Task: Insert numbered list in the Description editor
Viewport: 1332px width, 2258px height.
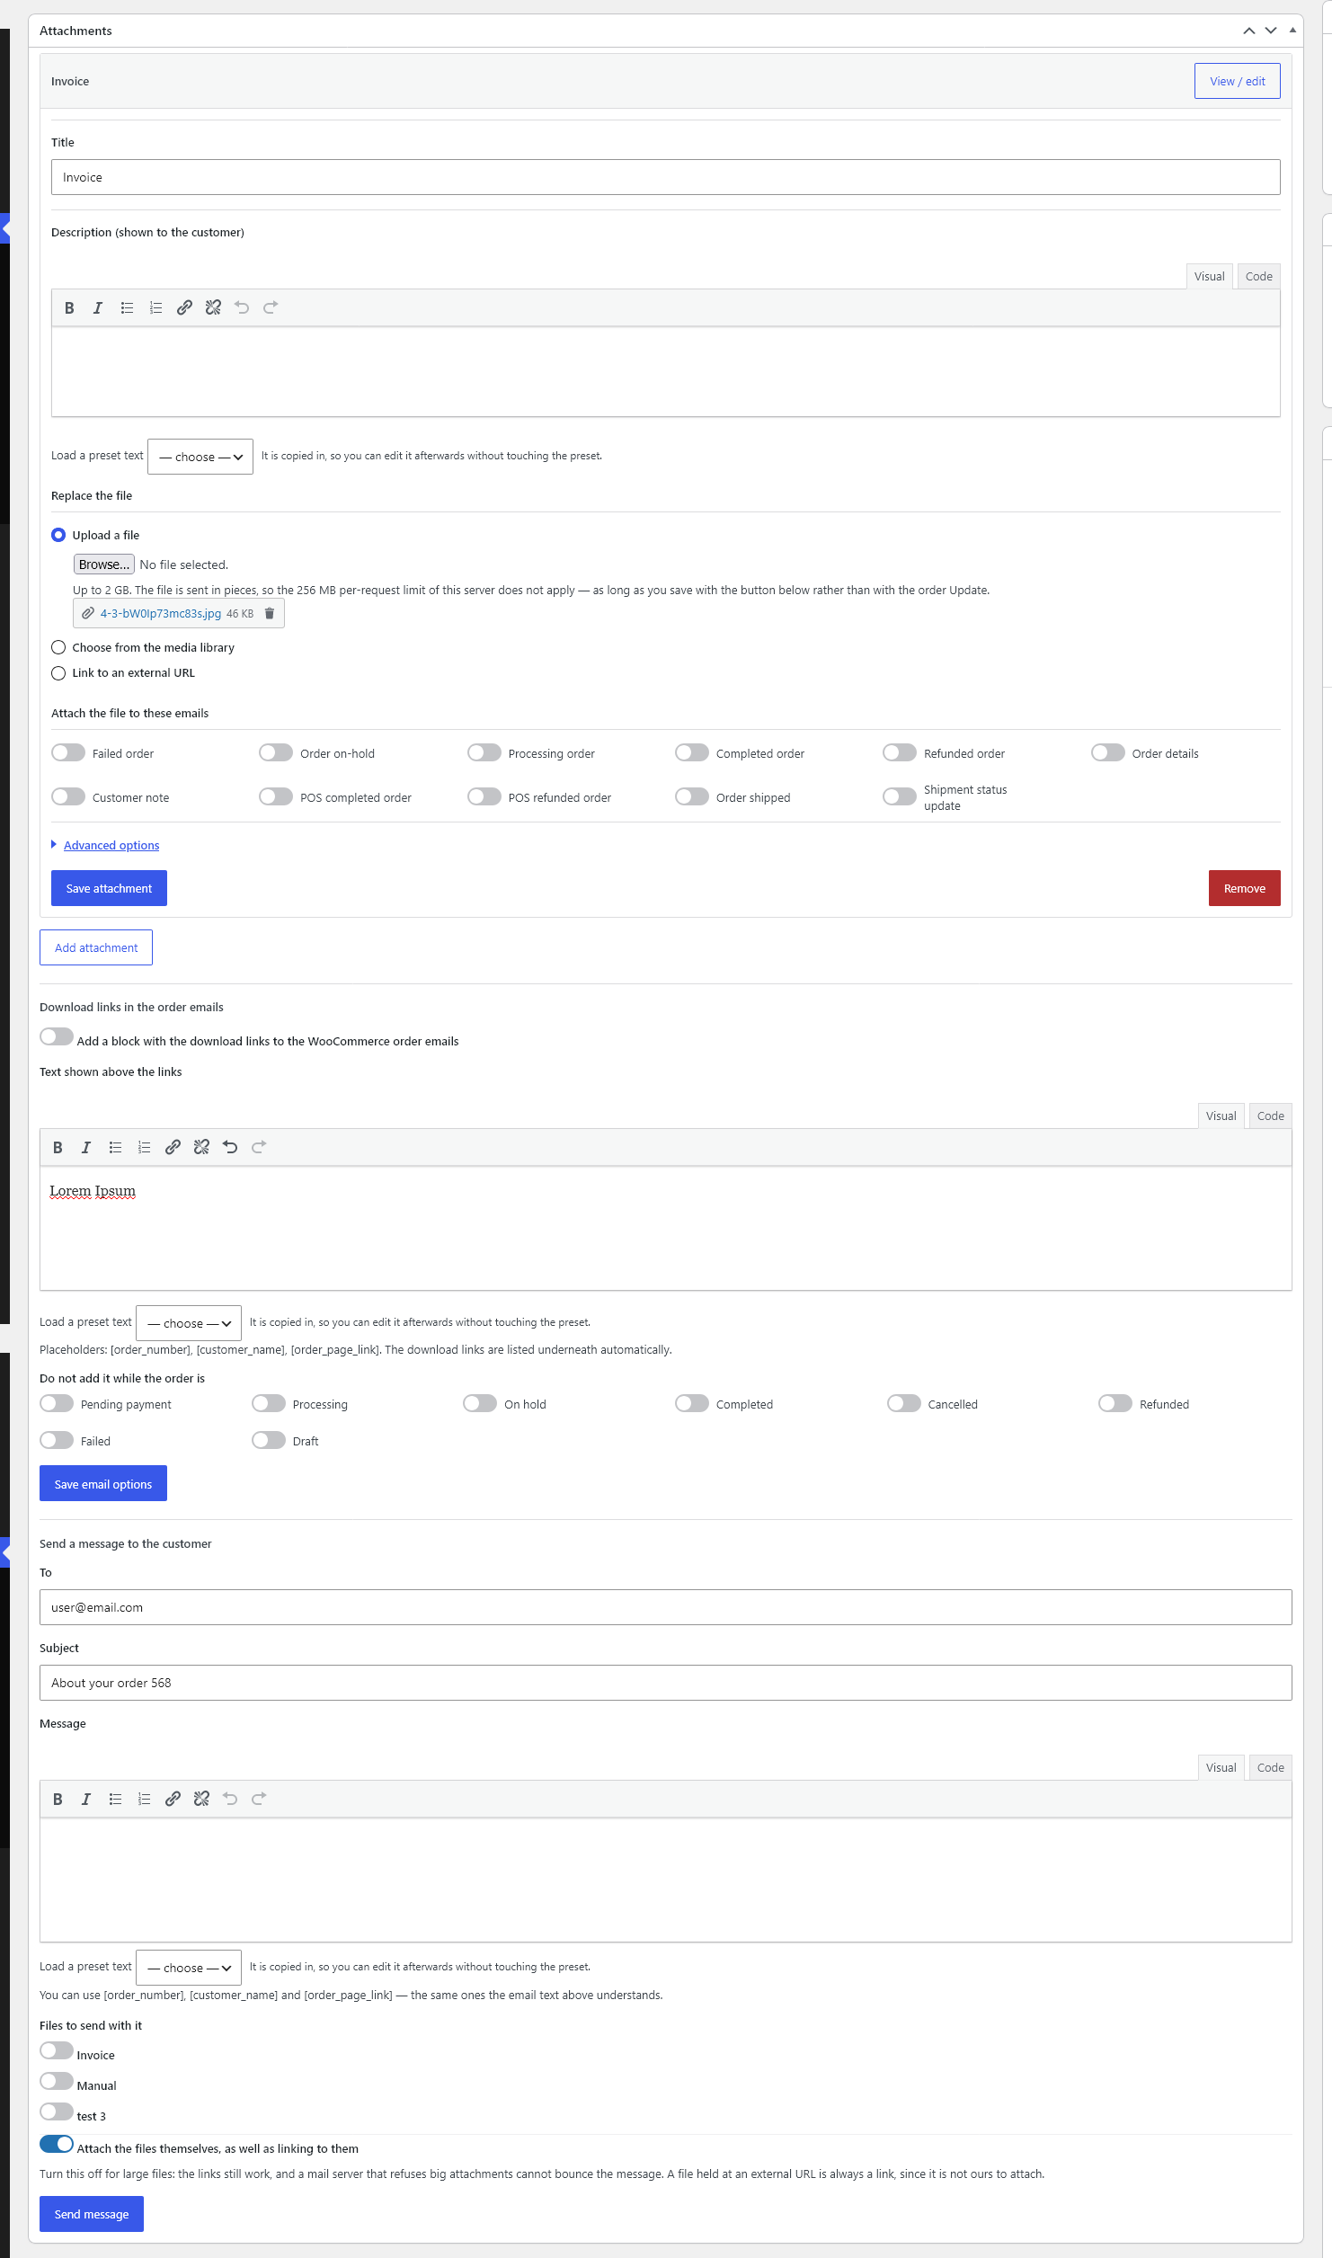Action: pyautogui.click(x=155, y=307)
